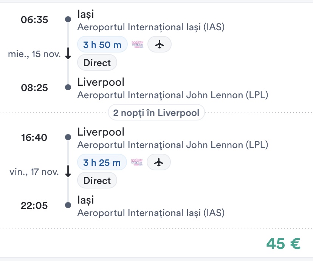Click the timeline dot at 06:35 departure
This screenshot has width=313, height=261.
tap(68, 19)
